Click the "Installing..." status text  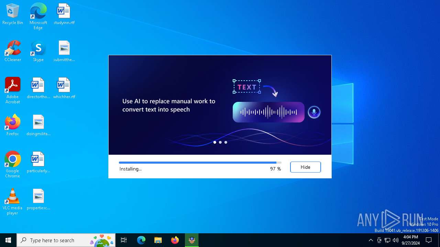[x=131, y=169]
